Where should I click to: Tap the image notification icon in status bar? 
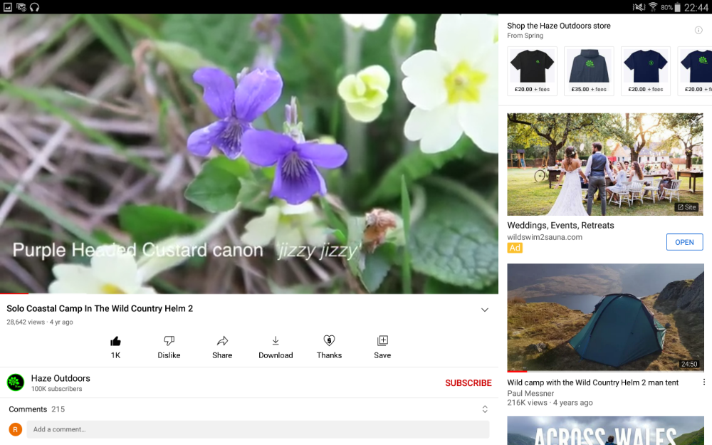coord(8,7)
